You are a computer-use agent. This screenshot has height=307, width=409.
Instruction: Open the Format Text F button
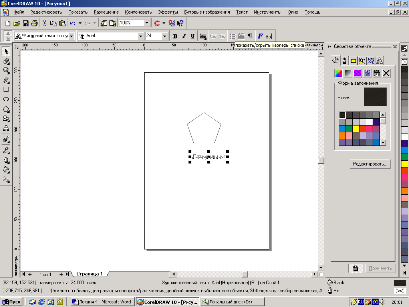tap(260, 36)
